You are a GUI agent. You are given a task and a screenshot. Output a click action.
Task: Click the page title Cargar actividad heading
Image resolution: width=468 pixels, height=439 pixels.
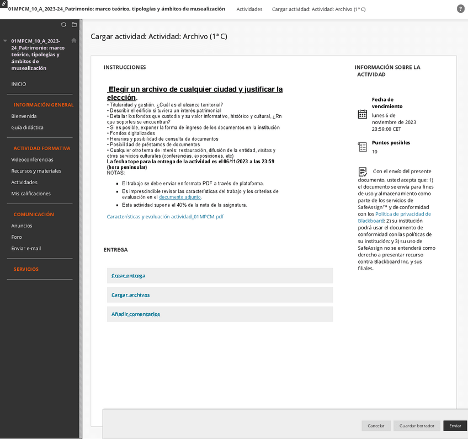click(159, 36)
